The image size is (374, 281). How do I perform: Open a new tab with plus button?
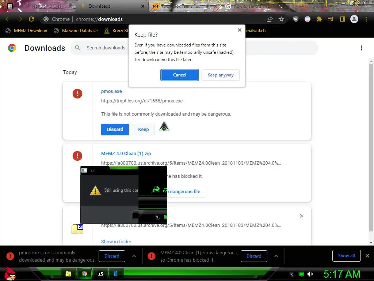(302, 6)
